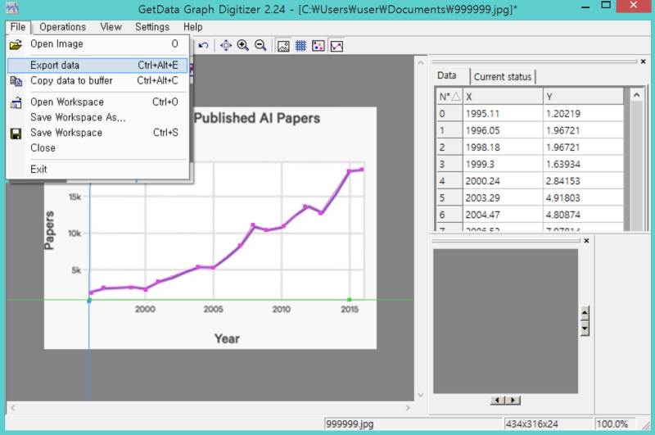
Task: Toggle the grid display icon
Action: (300, 46)
